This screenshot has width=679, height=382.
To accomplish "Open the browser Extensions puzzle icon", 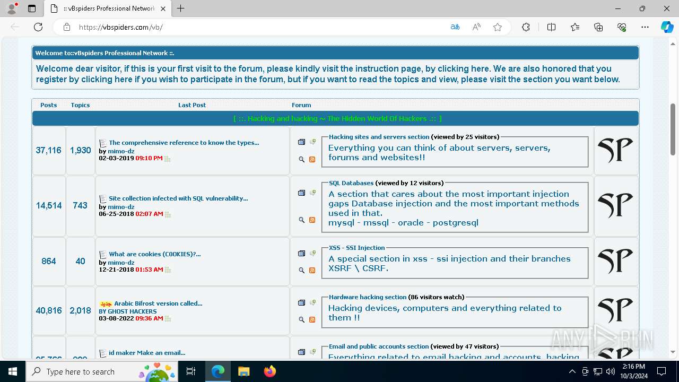I will tap(526, 27).
